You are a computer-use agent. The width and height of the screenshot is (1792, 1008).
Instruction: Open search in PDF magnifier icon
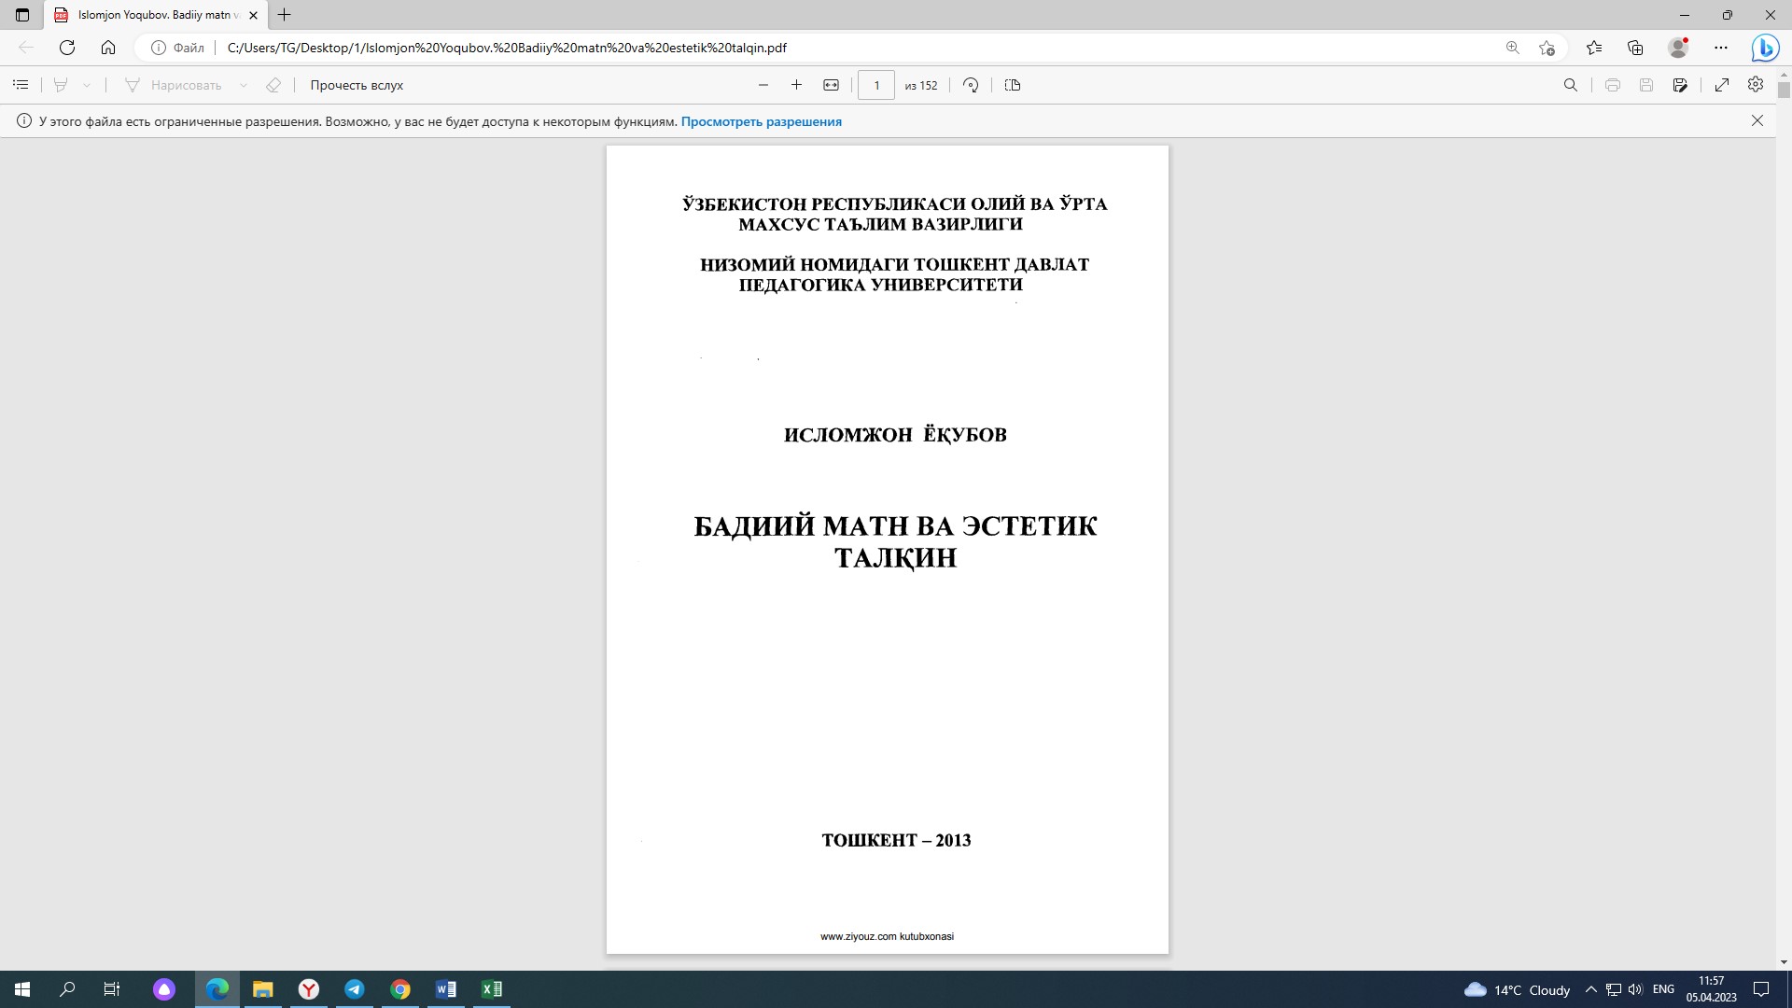coord(1570,85)
